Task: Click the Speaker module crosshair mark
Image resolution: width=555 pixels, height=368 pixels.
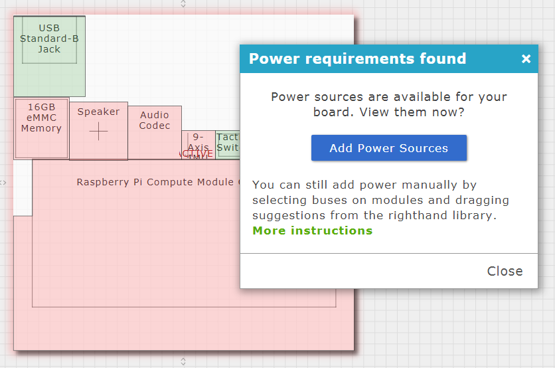Action: coord(98,132)
